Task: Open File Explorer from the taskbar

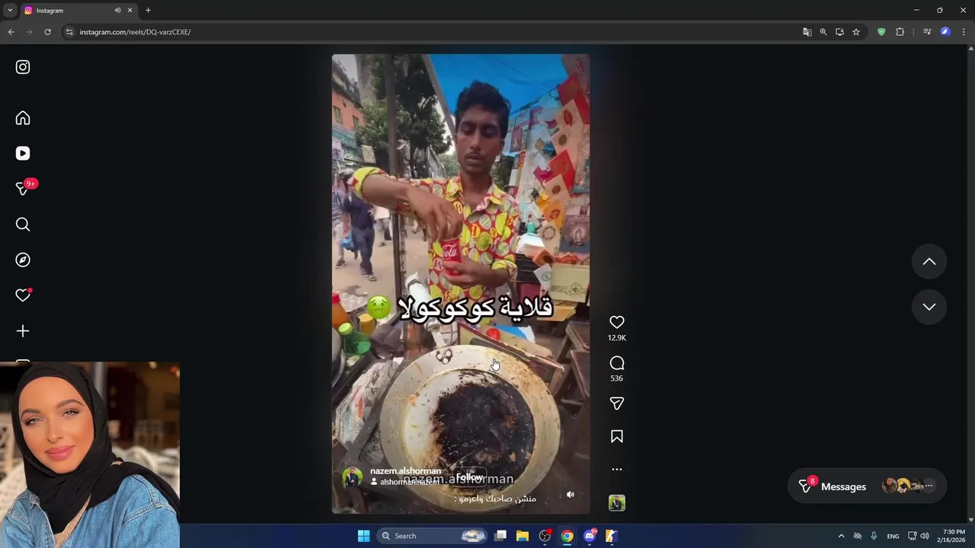Action: click(x=523, y=536)
